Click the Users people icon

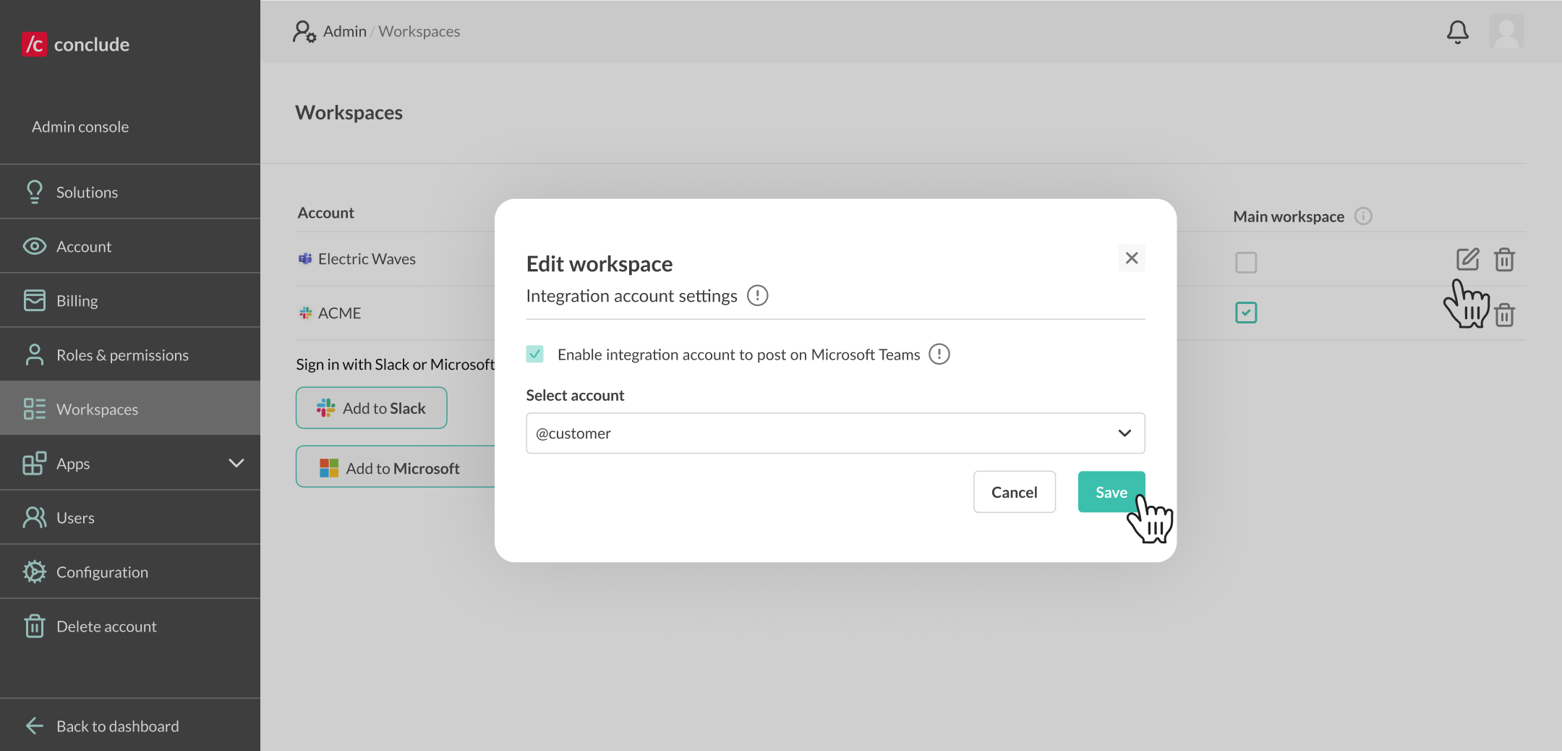34,517
